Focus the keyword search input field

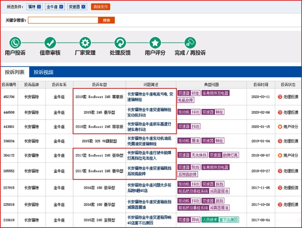click(x=63, y=20)
